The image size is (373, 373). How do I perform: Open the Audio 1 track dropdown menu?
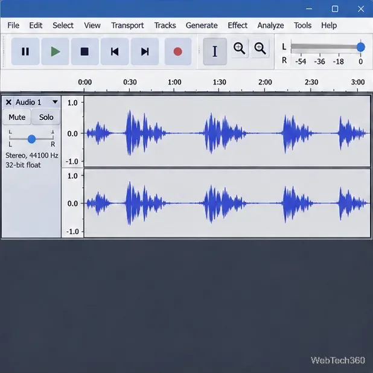pyautogui.click(x=55, y=102)
